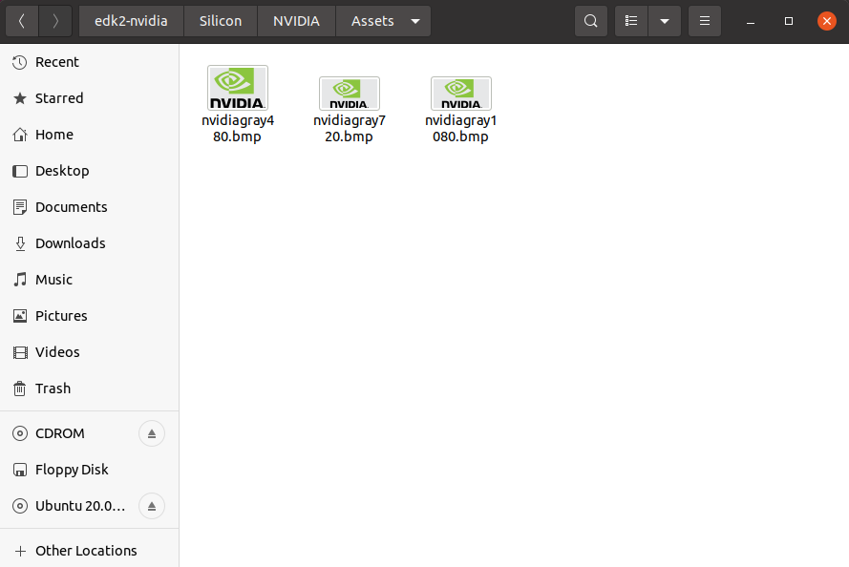Open the view options dropdown arrow
This screenshot has height=567, width=849.
tap(664, 21)
